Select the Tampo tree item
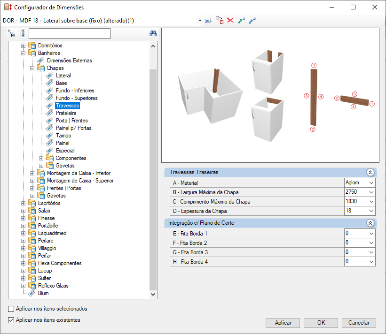This screenshot has width=386, height=334. [x=63, y=136]
